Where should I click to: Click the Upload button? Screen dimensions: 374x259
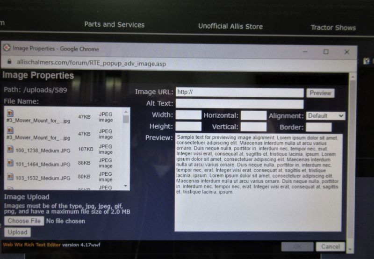[17, 232]
